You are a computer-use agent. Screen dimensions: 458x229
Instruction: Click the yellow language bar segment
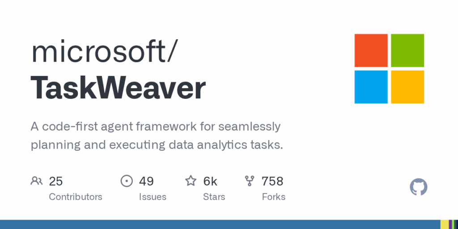pyautogui.click(x=444, y=225)
